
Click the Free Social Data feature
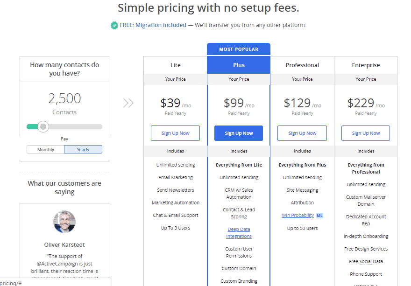point(366,262)
